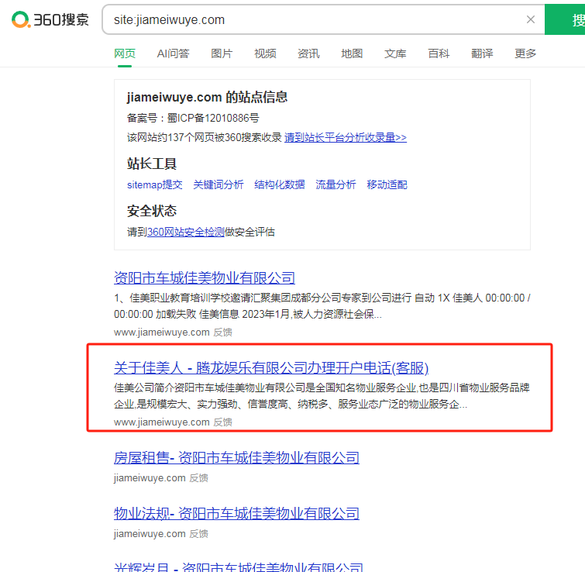Switch to the AI问答 tab
The height and width of the screenshot is (572, 585).
173,53
